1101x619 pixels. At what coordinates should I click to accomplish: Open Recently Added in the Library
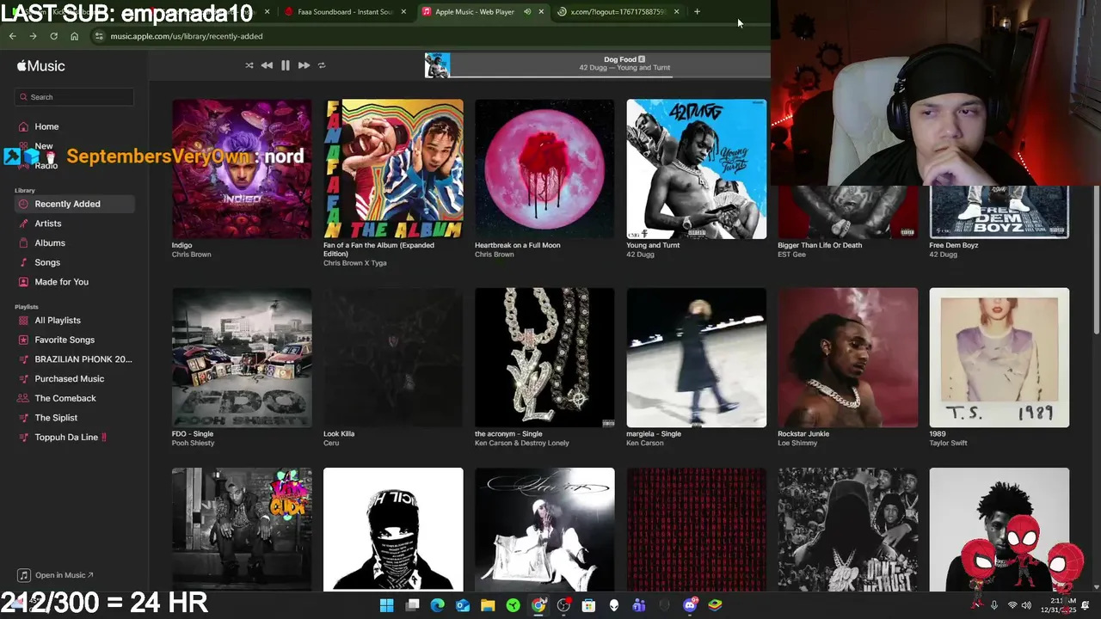(74, 204)
